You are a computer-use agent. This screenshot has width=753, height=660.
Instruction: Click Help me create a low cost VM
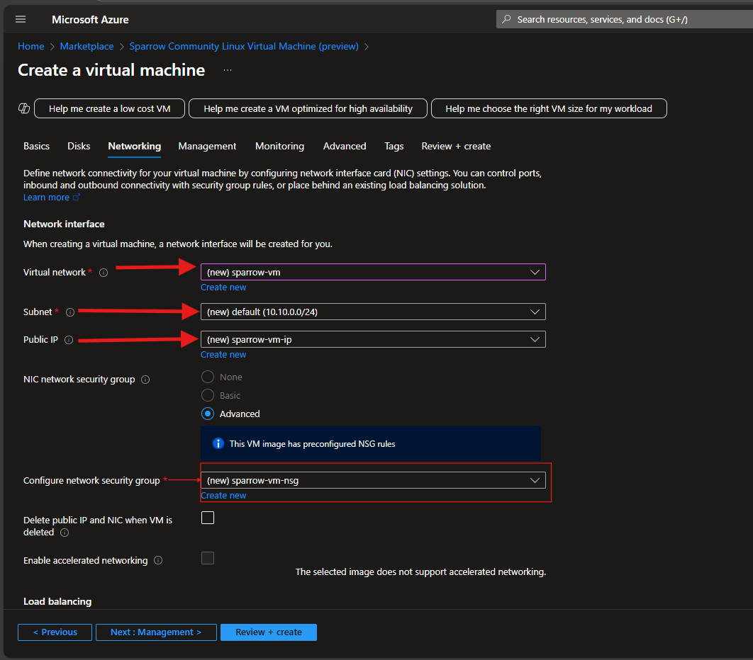click(x=109, y=108)
